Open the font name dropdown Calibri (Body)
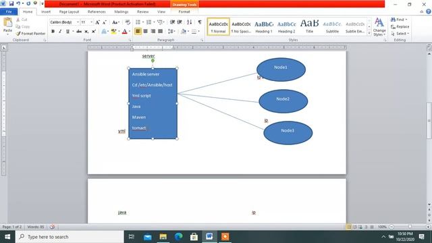The height and width of the screenshot is (243, 432). 78,22
